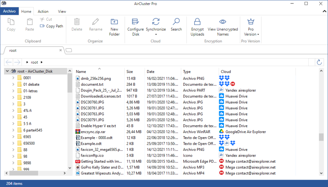Click the Cut scissors icon
The width and height of the screenshot is (328, 187).
tap(42, 19)
